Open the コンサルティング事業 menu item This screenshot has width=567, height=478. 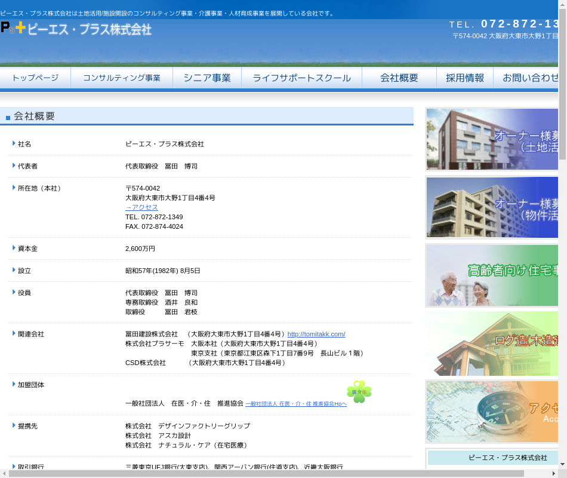click(122, 78)
